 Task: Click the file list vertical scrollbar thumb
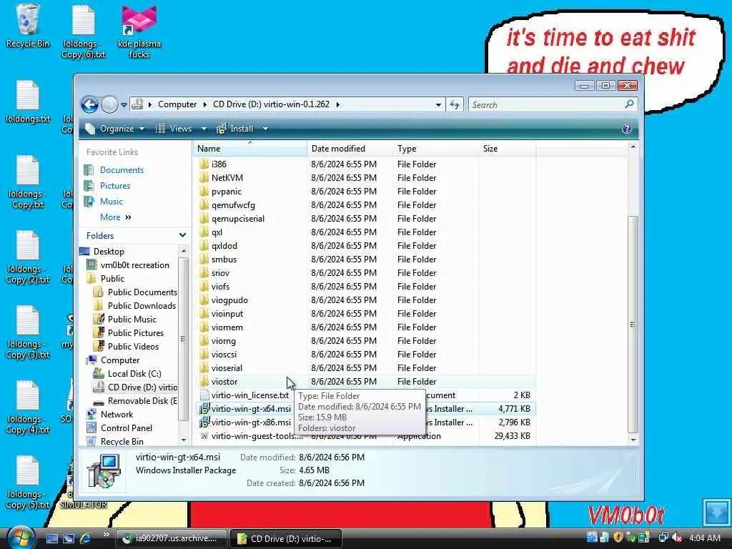tap(633, 325)
